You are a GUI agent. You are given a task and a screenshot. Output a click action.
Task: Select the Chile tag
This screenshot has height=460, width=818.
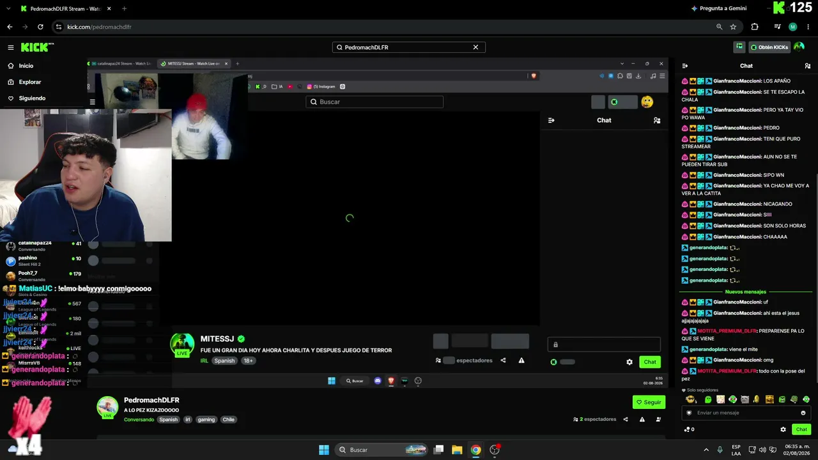point(229,420)
